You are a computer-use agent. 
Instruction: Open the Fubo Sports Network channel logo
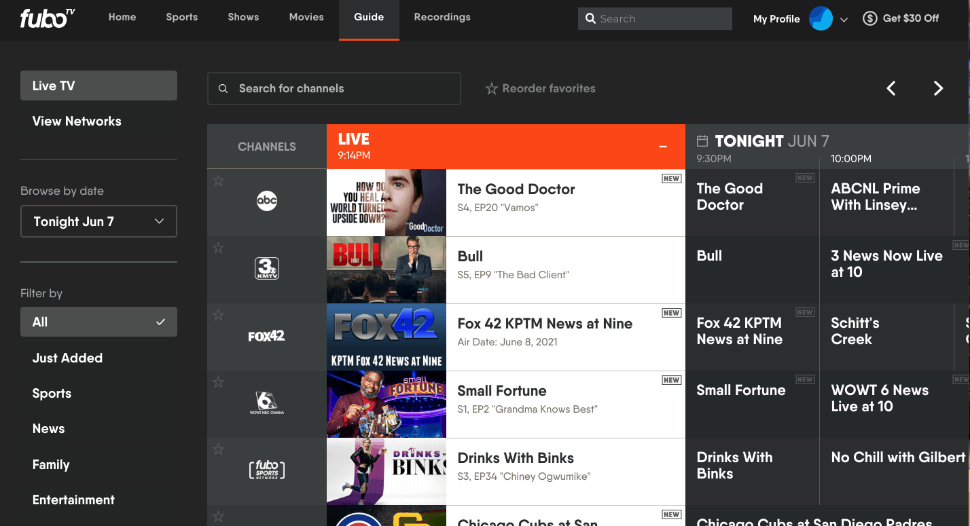266,470
